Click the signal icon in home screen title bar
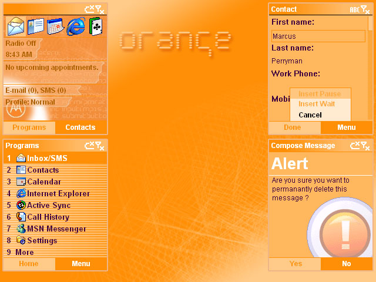 pyautogui.click(x=100, y=9)
